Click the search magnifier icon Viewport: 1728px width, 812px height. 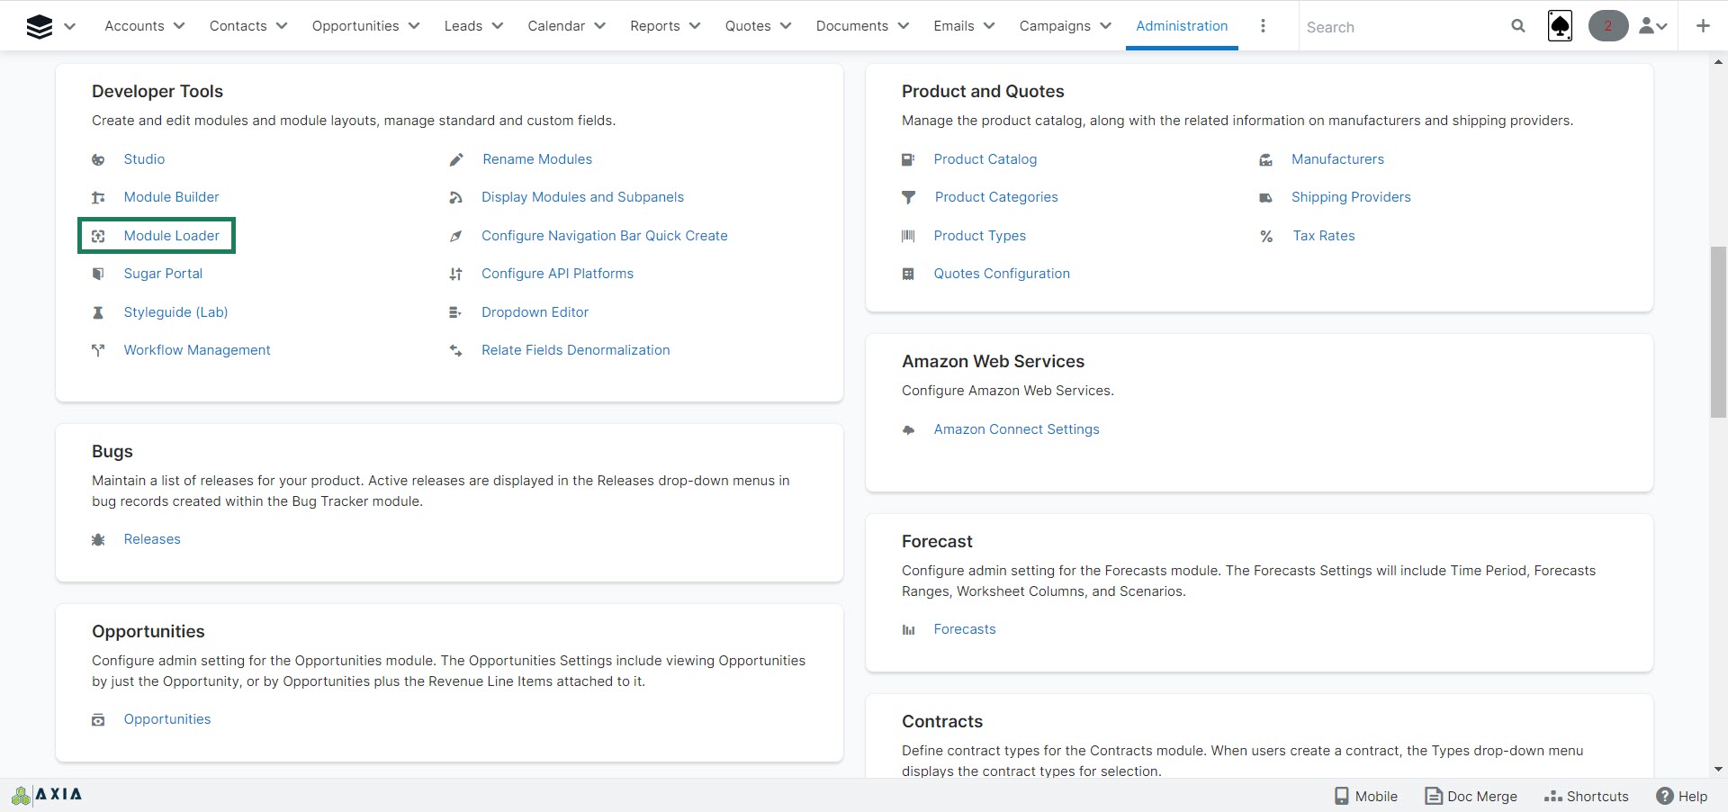(x=1517, y=26)
